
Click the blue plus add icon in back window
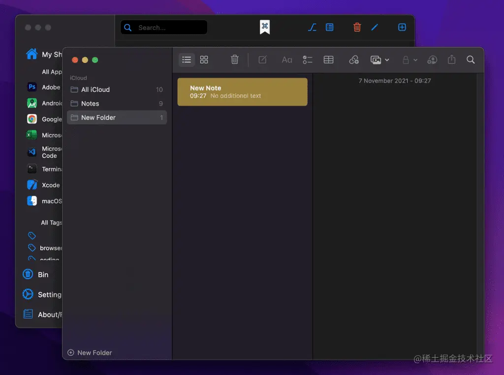coord(402,28)
